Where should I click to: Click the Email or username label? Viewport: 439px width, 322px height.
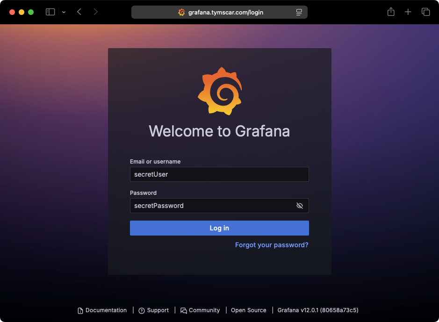(155, 162)
